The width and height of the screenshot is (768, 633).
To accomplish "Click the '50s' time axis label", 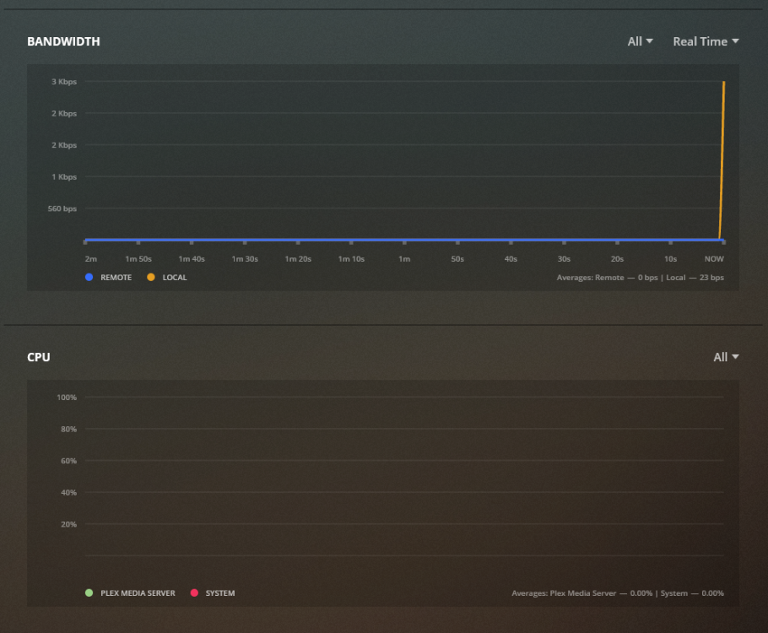I will 457,259.
